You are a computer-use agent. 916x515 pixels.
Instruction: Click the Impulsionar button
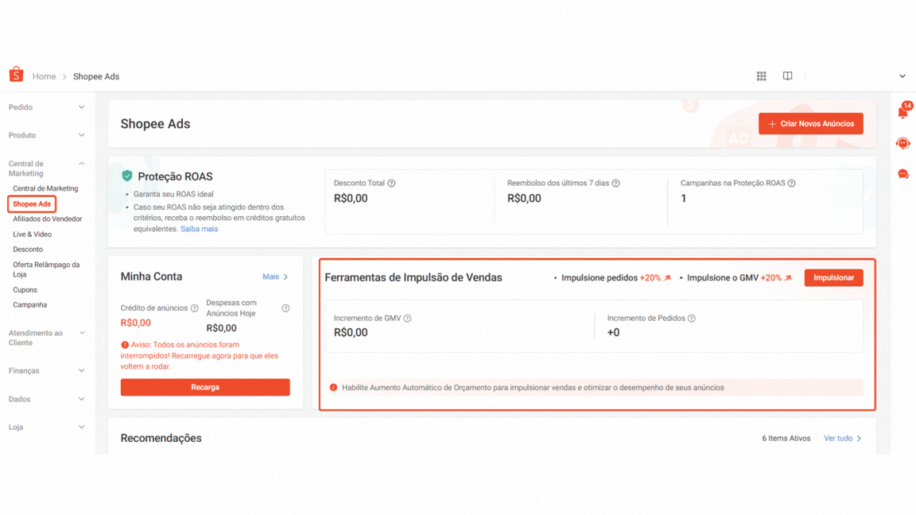click(833, 277)
